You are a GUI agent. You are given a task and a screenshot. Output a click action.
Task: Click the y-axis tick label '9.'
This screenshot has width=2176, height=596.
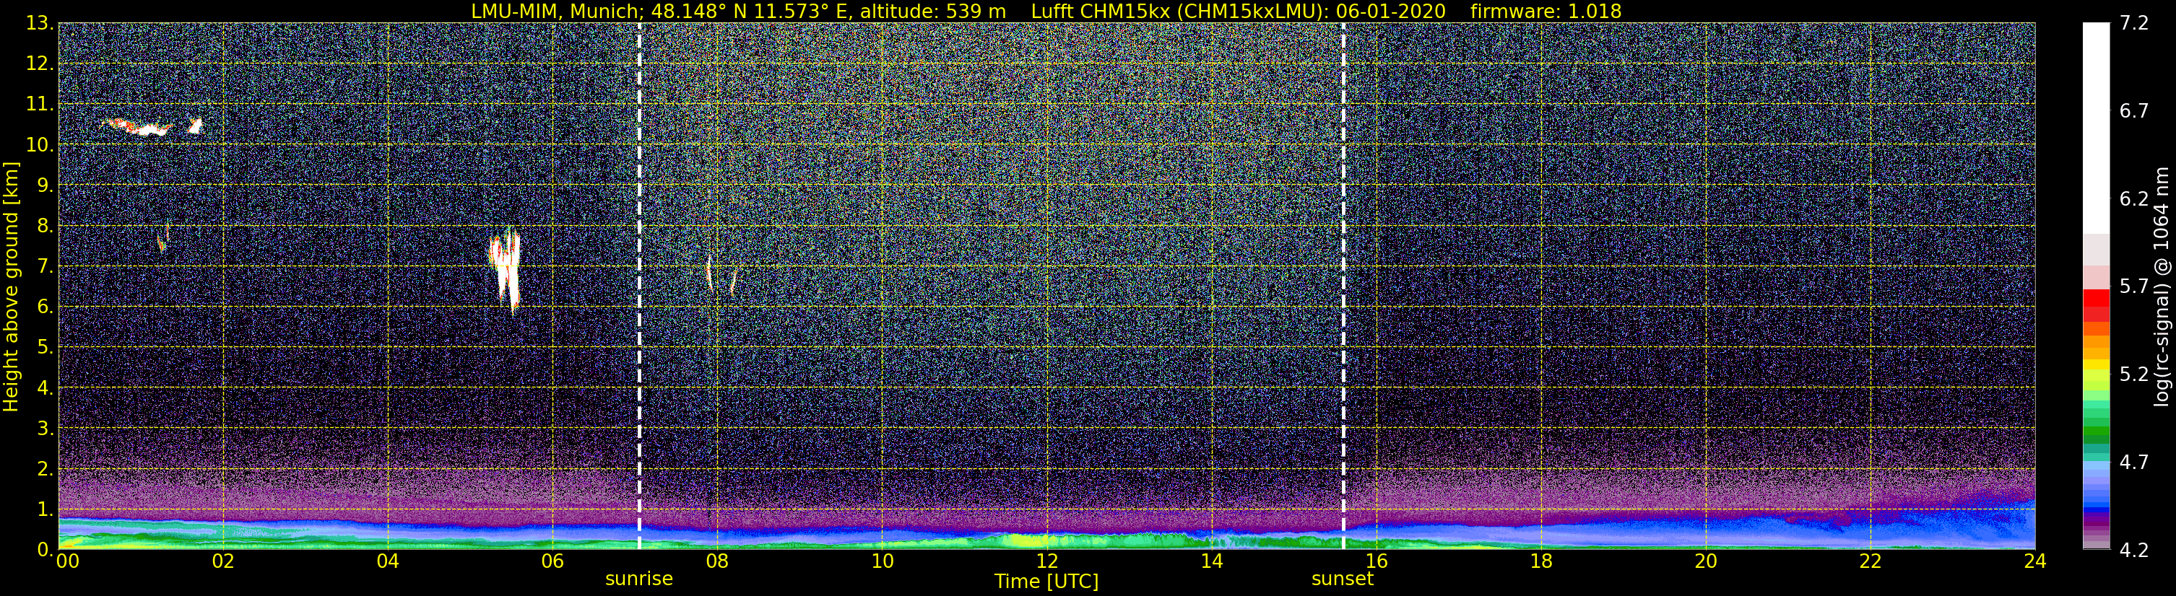click(x=45, y=185)
